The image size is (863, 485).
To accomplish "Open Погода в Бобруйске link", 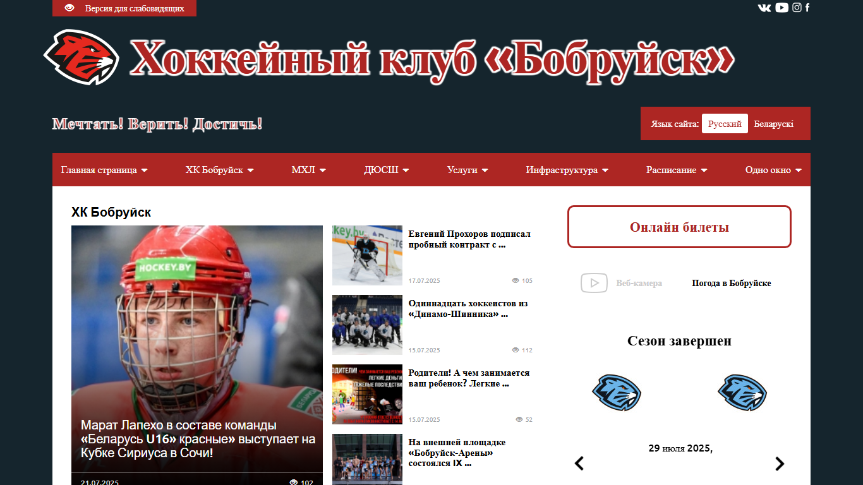I will click(x=732, y=284).
